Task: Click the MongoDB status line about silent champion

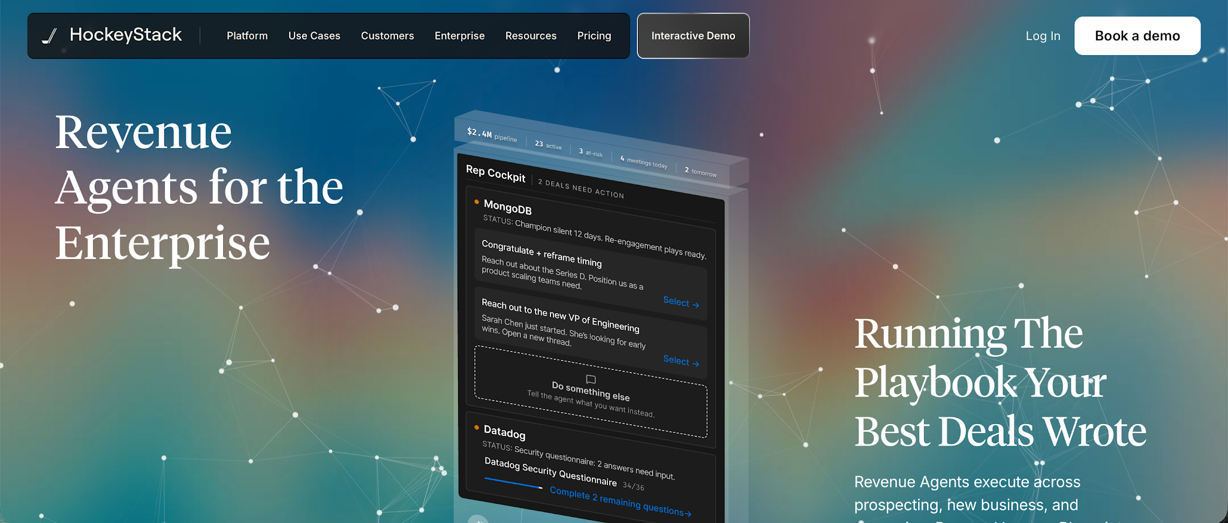Action: tap(594, 237)
